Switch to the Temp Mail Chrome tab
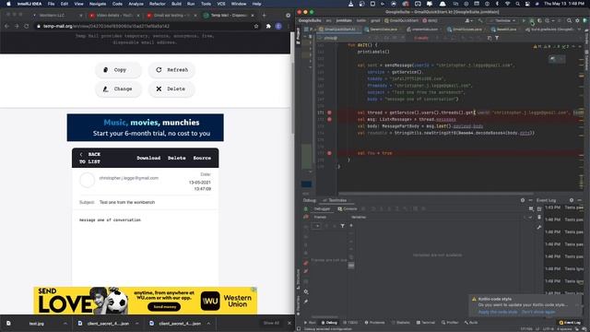The width and height of the screenshot is (590, 332). tap(229, 16)
